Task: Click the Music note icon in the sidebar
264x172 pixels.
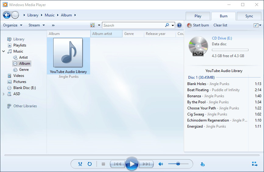Action: point(9,51)
